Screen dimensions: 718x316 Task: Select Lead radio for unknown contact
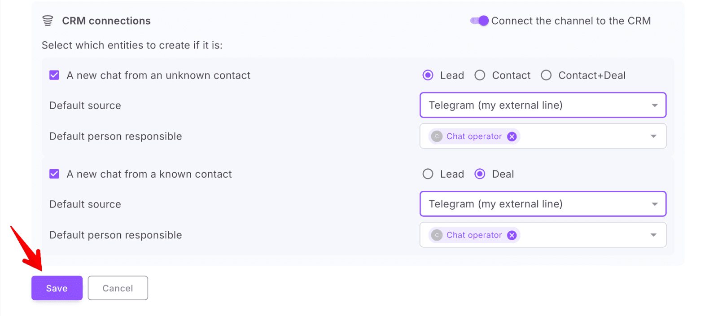[428, 75]
